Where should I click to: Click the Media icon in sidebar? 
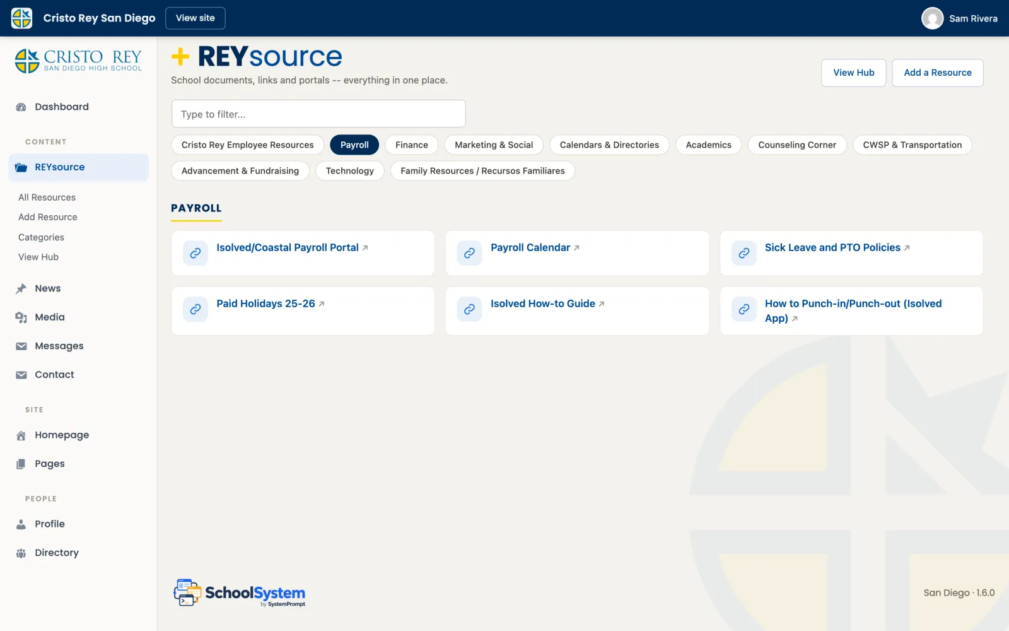tap(21, 317)
